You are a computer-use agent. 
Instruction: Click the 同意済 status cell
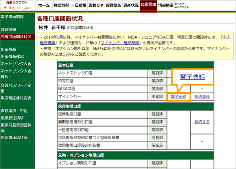pyautogui.click(x=157, y=138)
